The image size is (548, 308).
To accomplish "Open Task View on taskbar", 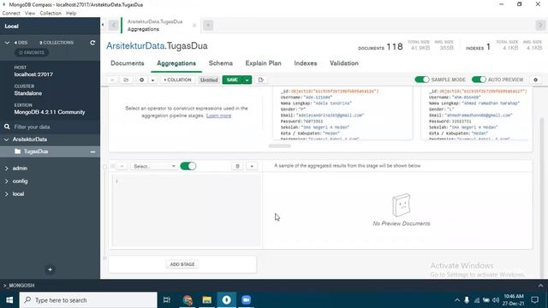I will click(167, 300).
